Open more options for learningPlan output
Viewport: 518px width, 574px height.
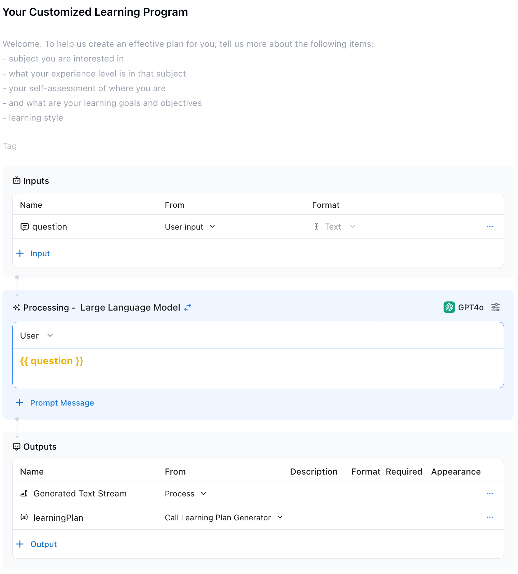click(x=490, y=517)
